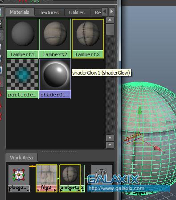The height and width of the screenshot is (200, 176).
Task: Expand the file2 node's down arrow
Action: coord(46,190)
